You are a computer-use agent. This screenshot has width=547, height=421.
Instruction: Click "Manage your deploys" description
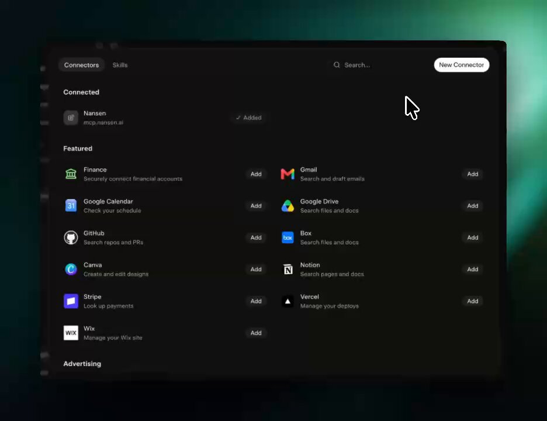(x=330, y=306)
